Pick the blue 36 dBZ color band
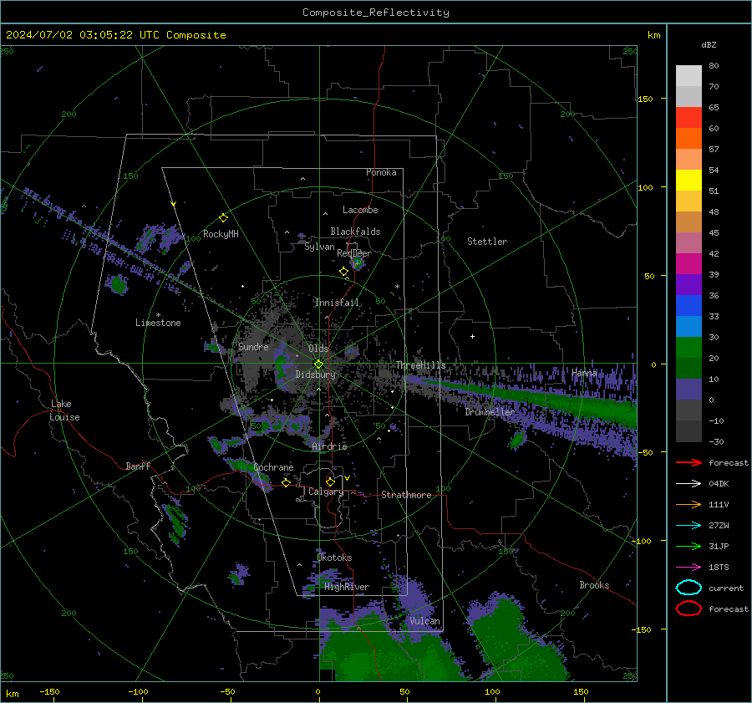This screenshot has height=703, width=752. (688, 305)
